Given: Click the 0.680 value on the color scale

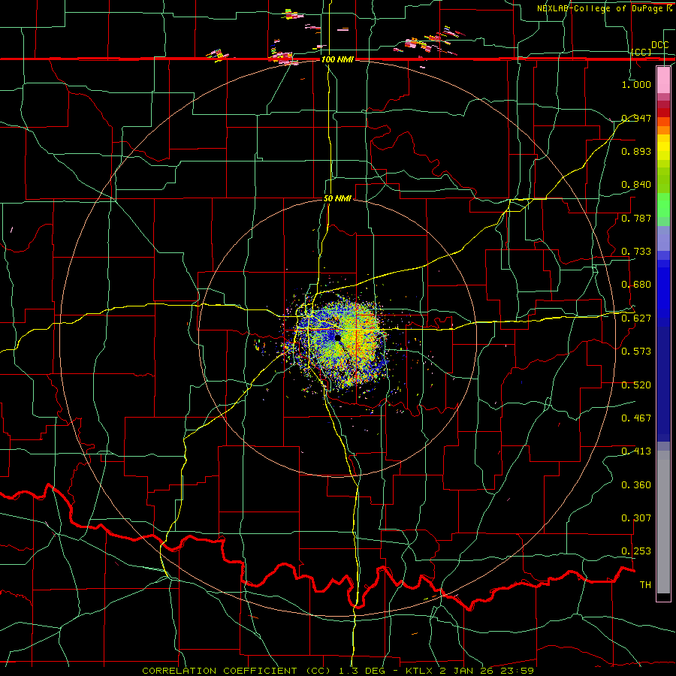Looking at the screenshot, I should click(x=636, y=285).
